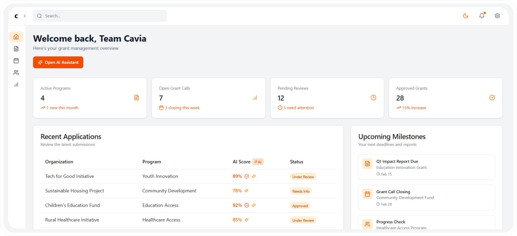
Task: Select Tech for Good Initiative row
Action: point(188,176)
